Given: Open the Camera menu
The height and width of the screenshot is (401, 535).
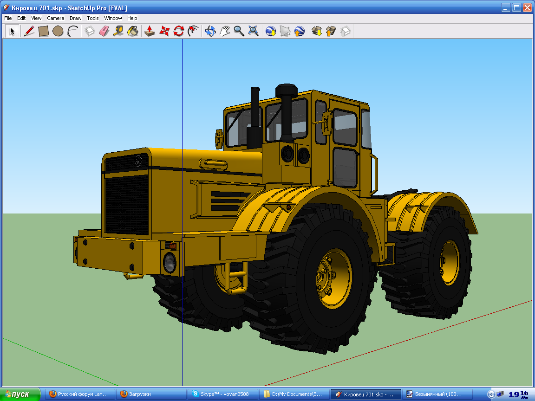Looking at the screenshot, I should pyautogui.click(x=56, y=18).
